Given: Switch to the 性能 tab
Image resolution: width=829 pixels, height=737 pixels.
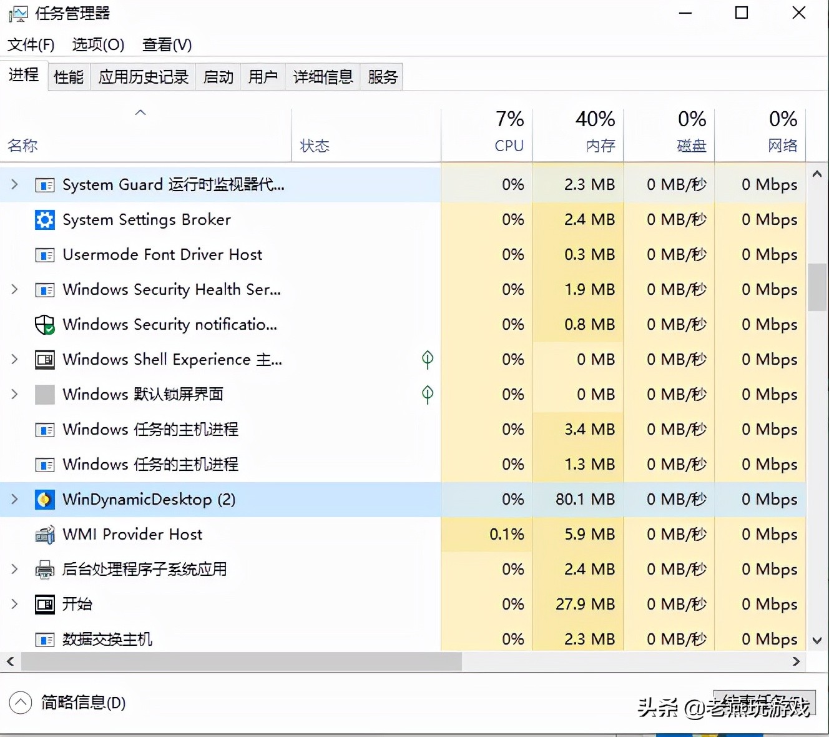Looking at the screenshot, I should click(69, 77).
